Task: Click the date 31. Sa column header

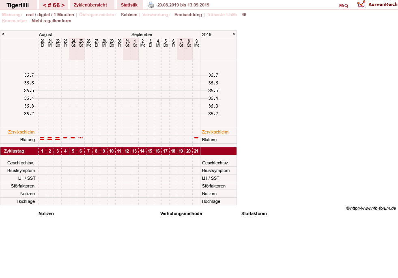Action: 127,43
